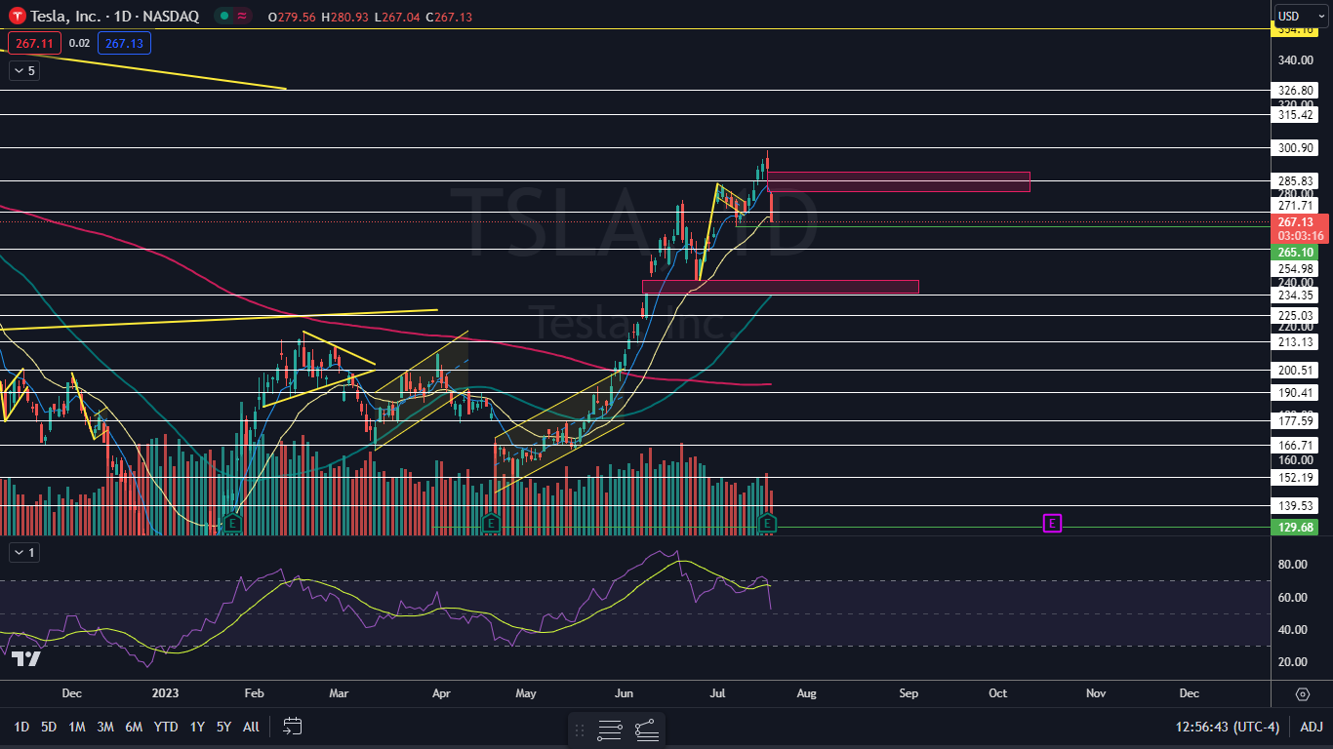Click the 326.80 price level label
The height and width of the screenshot is (749, 1333).
coord(1297,90)
